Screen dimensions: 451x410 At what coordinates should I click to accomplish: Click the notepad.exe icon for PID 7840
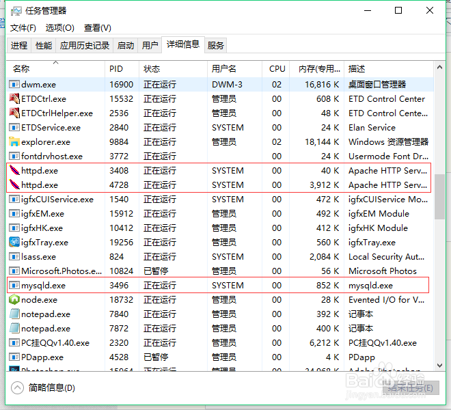tap(14, 314)
